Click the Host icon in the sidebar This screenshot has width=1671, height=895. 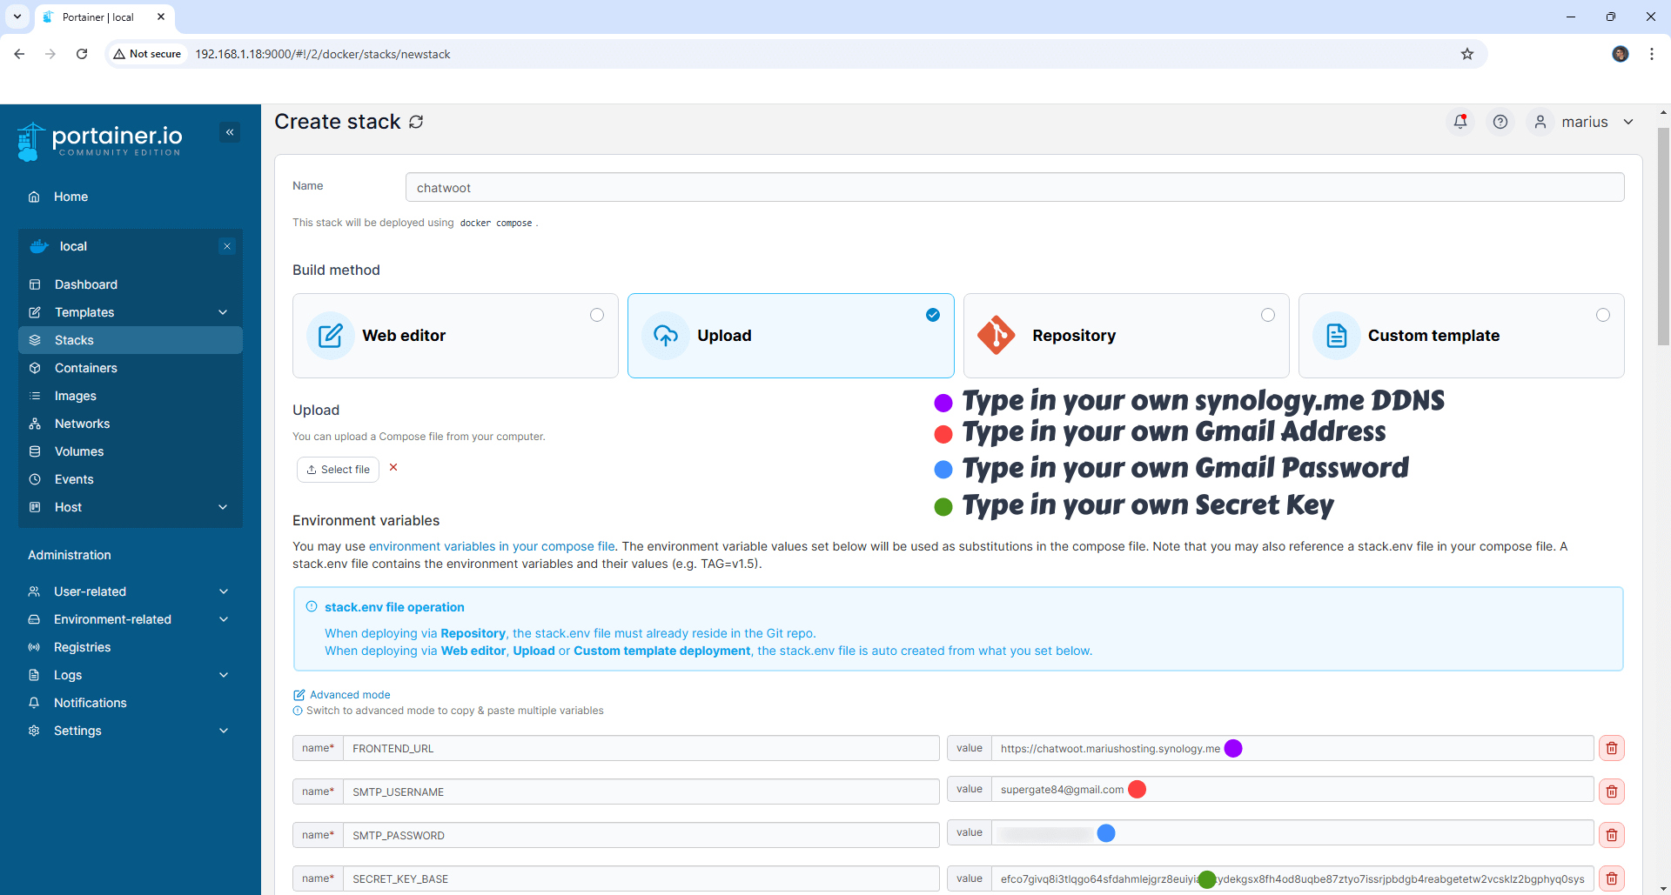[35, 507]
